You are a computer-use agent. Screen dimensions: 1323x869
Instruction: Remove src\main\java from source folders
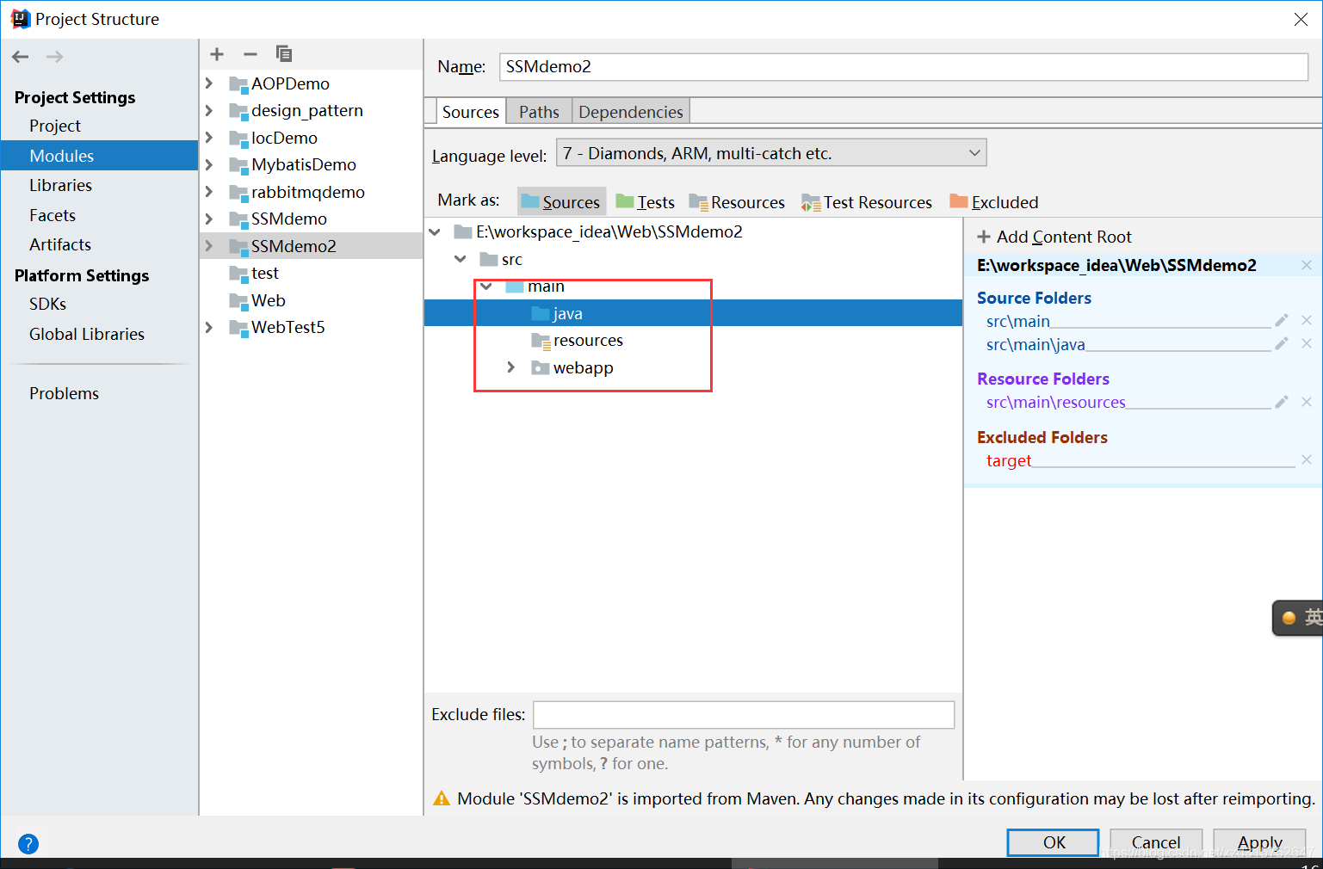click(x=1307, y=343)
